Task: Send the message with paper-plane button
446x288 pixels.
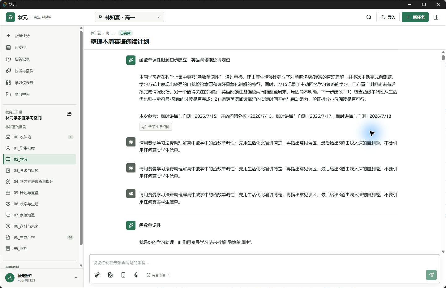Action: 431,275
